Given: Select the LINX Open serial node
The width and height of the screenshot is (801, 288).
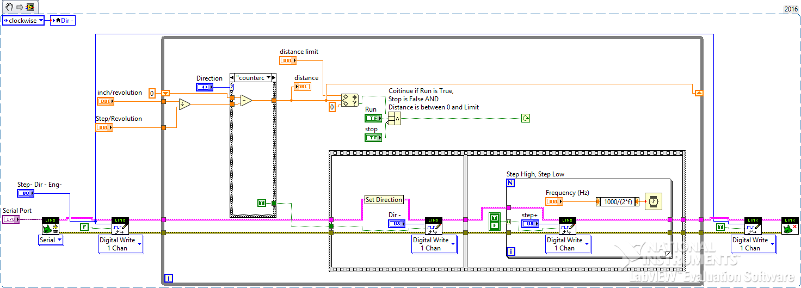Looking at the screenshot, I should [x=51, y=226].
